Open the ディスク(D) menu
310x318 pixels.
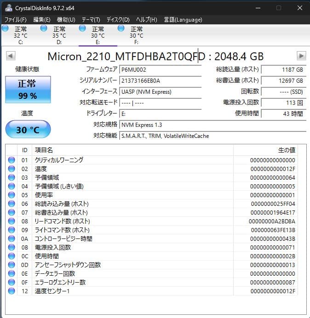(118, 20)
